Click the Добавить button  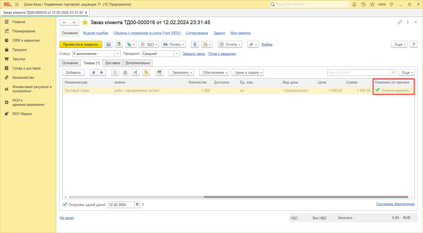pos(73,73)
